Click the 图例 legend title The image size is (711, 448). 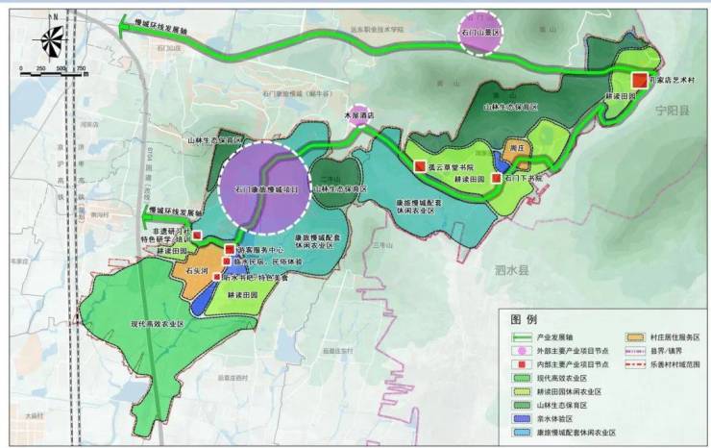pyautogui.click(x=524, y=319)
